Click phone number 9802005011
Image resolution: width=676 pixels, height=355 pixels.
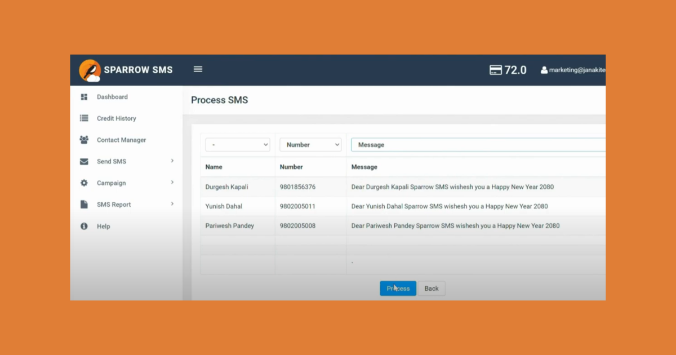tap(297, 206)
